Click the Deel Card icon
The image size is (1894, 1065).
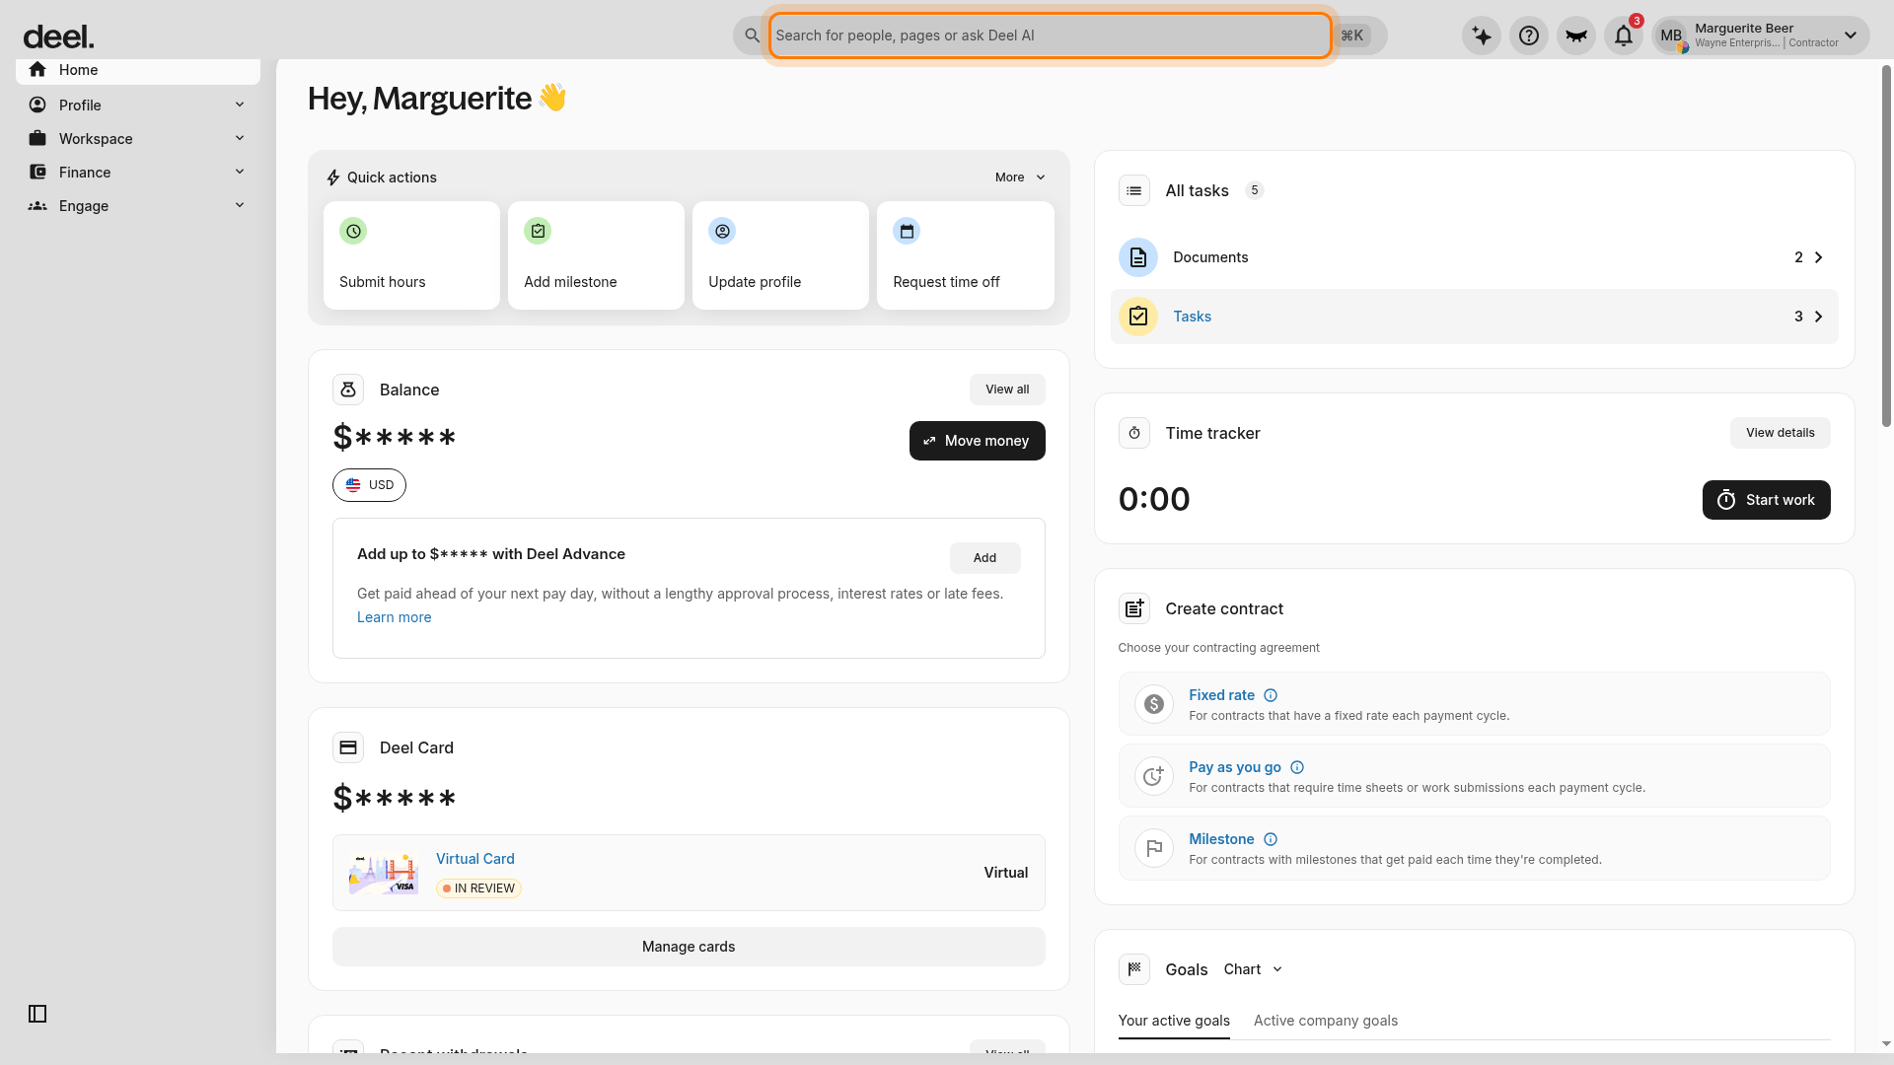[x=348, y=747]
